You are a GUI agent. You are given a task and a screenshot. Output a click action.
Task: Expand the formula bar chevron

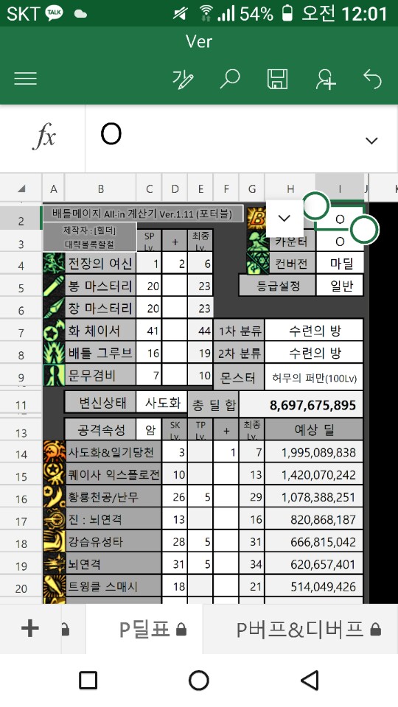tap(371, 141)
